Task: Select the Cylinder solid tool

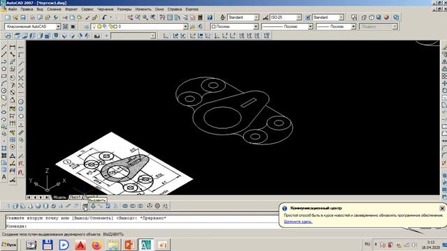Action: pyautogui.click(x=45, y=206)
